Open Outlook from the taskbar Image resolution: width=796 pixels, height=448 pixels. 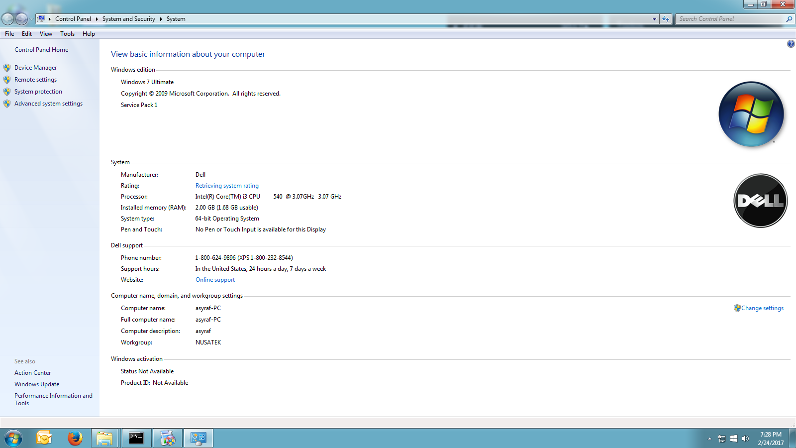(44, 438)
